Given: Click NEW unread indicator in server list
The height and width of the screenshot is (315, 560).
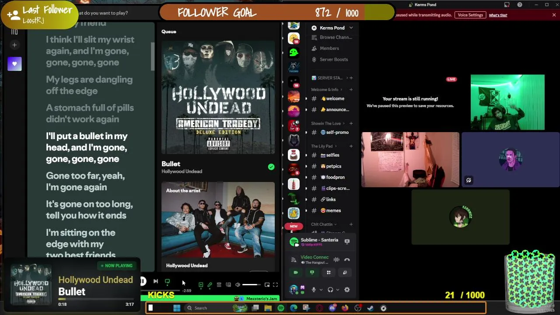Looking at the screenshot, I should pyautogui.click(x=294, y=226).
